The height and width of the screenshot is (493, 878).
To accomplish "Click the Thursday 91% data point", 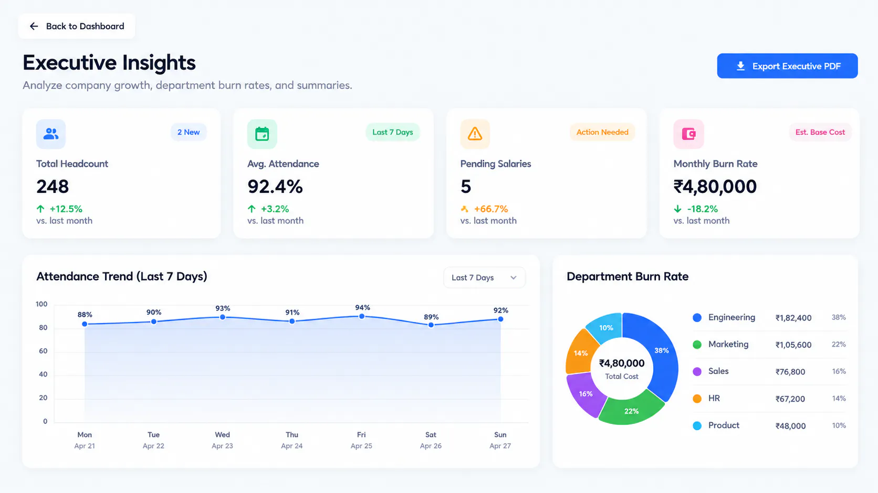I will 292,321.
